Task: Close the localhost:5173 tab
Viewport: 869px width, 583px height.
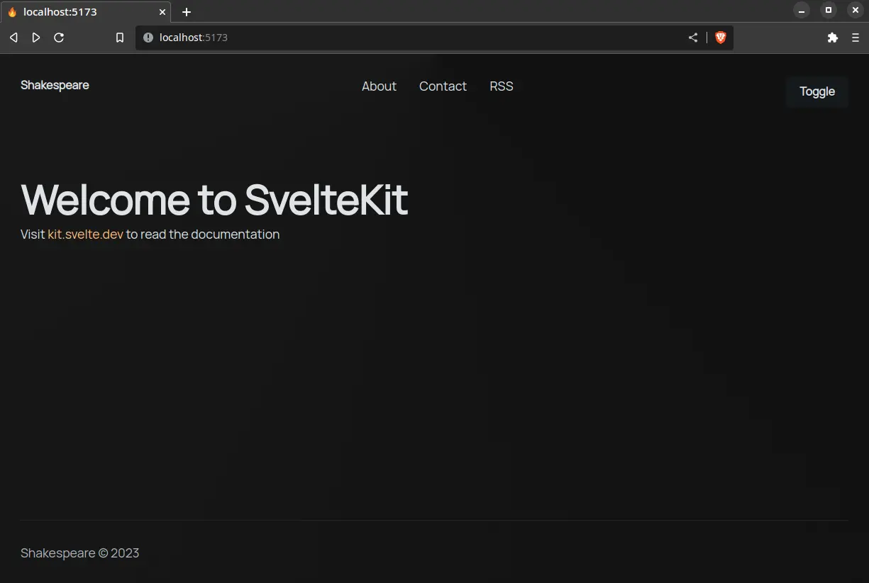Action: point(162,12)
